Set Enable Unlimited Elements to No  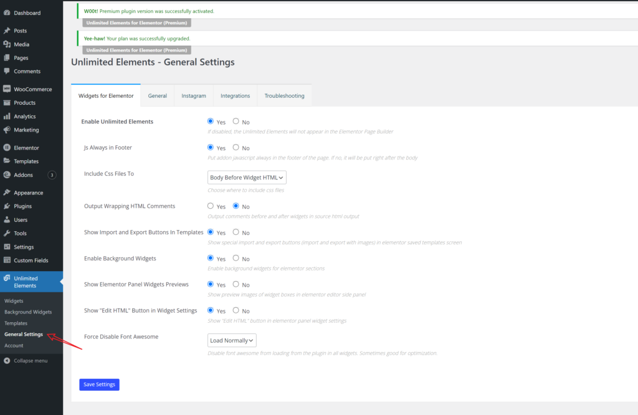(236, 122)
